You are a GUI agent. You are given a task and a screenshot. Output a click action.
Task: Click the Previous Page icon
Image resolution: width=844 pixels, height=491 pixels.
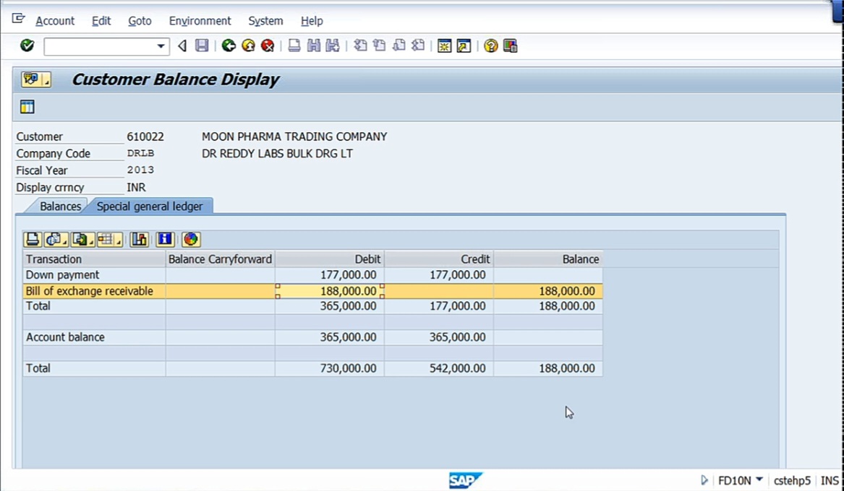coord(380,45)
